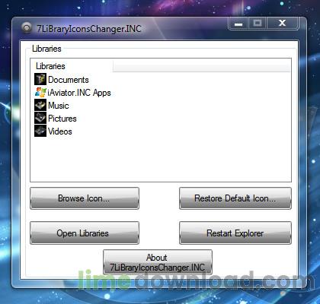Minimize the 7LiBraryIconsChanger window
Screen dimensions: 320x304
tap(238, 24)
